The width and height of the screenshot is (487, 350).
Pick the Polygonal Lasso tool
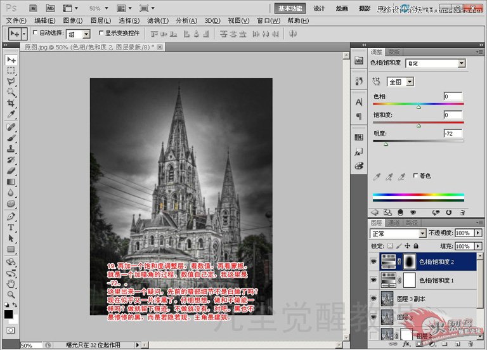[11, 81]
